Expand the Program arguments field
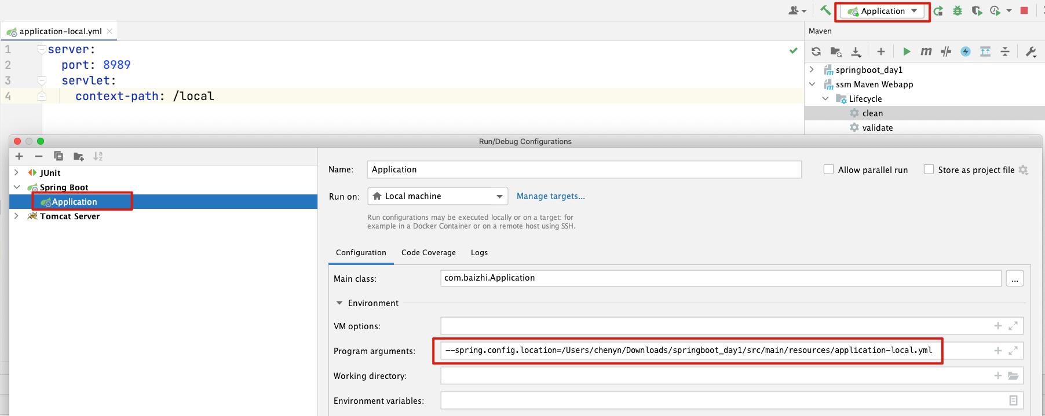 click(x=1013, y=351)
